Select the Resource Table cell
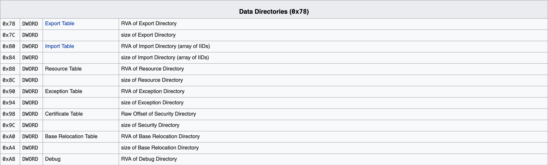 81,69
